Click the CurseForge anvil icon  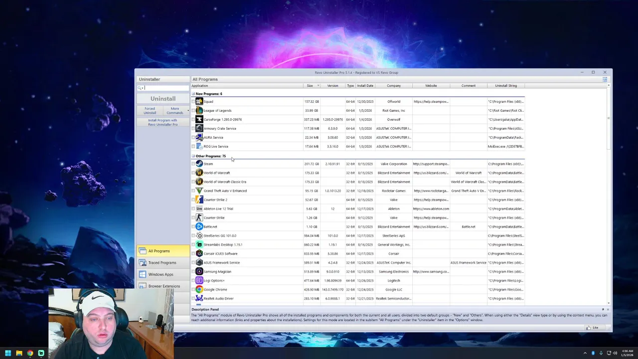(199, 120)
